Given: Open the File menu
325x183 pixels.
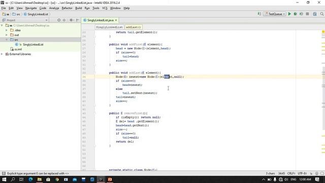Looking at the screenshot, I should coord(4,8).
